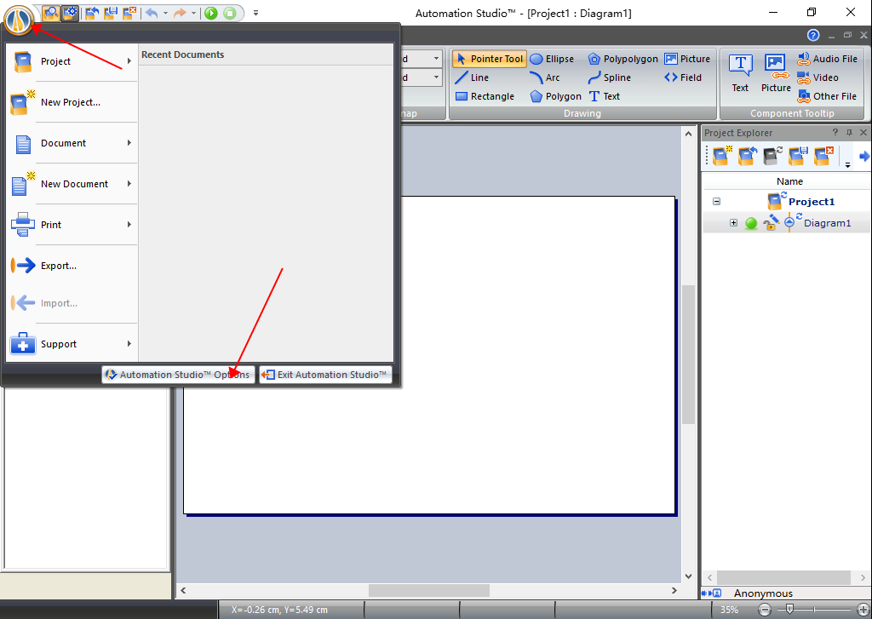872x619 pixels.
Task: Start simulation with green play button
Action: [211, 13]
